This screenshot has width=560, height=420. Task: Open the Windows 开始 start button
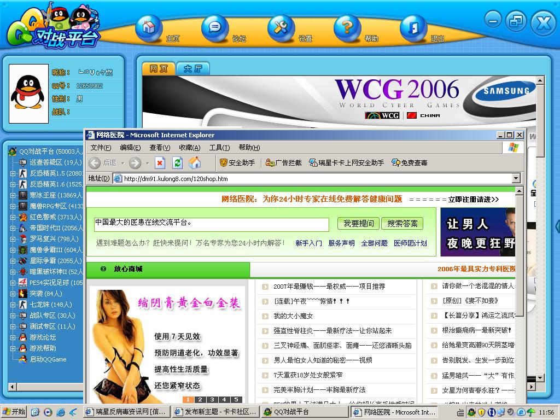(x=14, y=412)
